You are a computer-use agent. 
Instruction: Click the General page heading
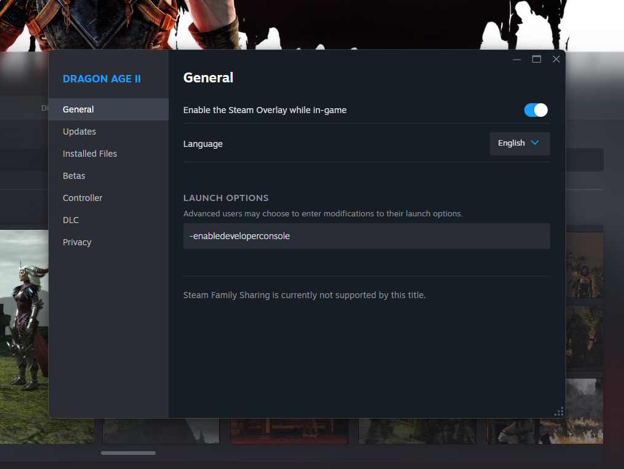pos(208,77)
